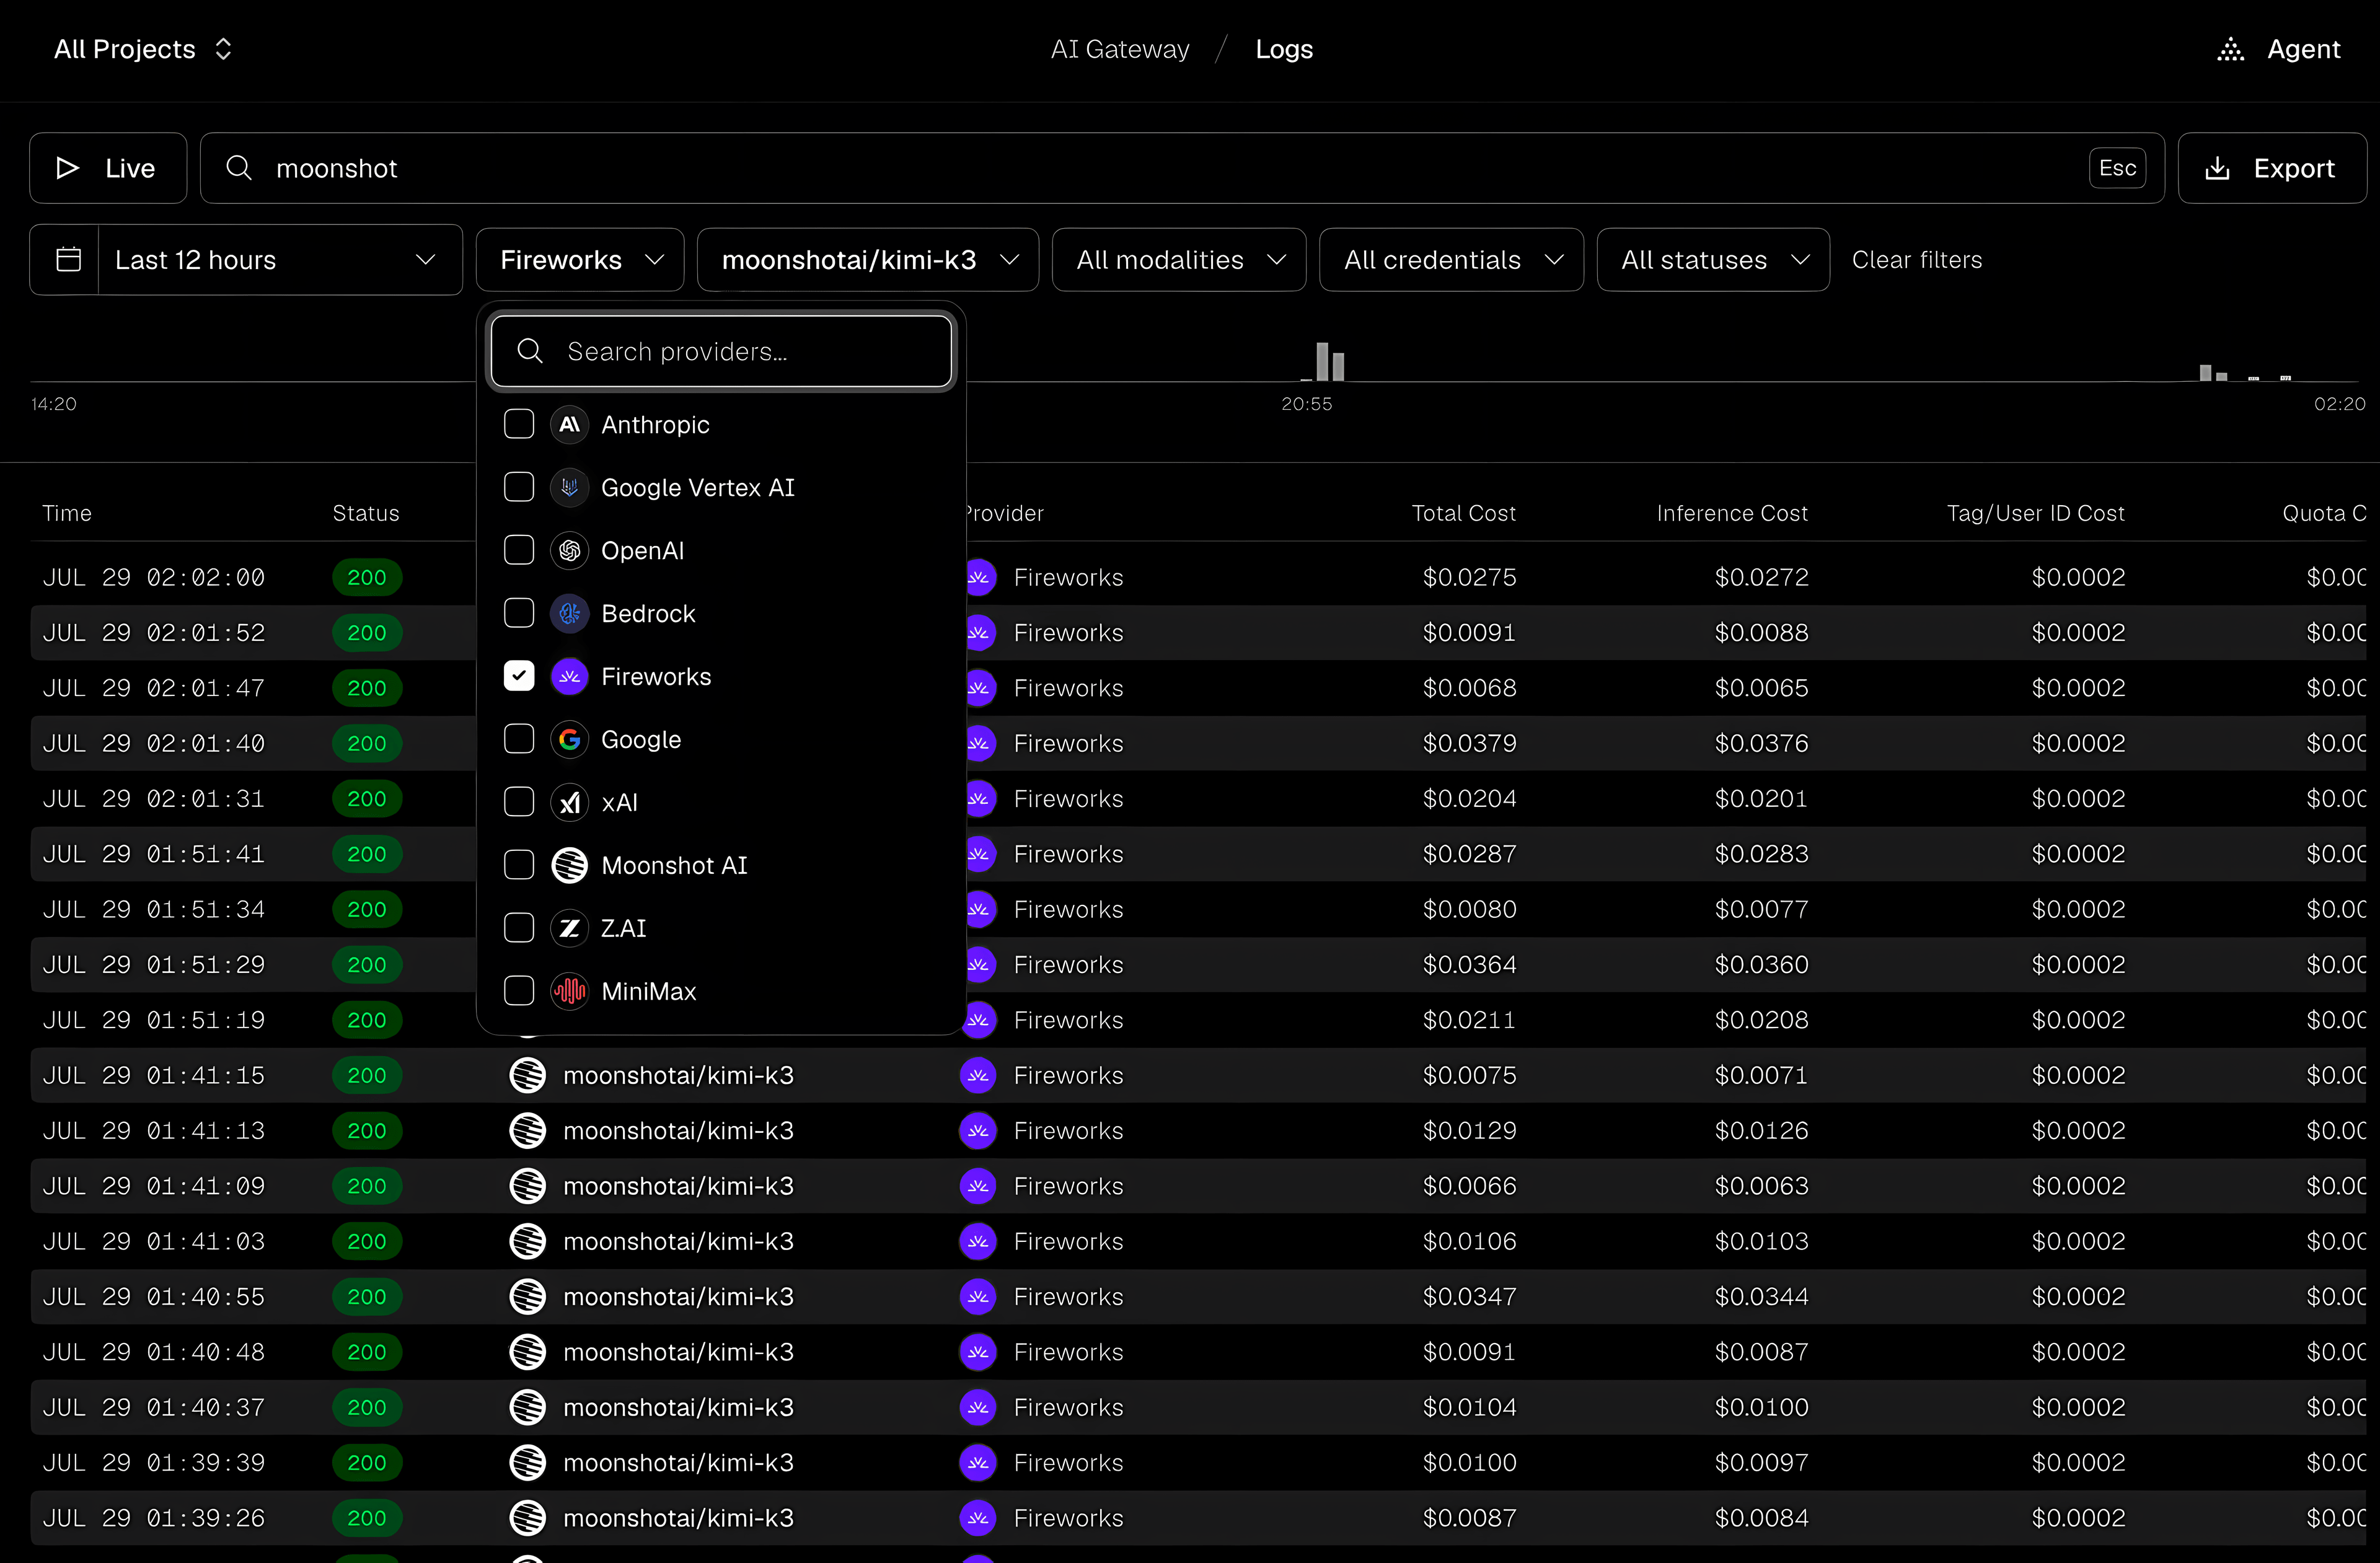The image size is (2380, 1563).
Task: Click the Live button
Action: click(x=108, y=168)
